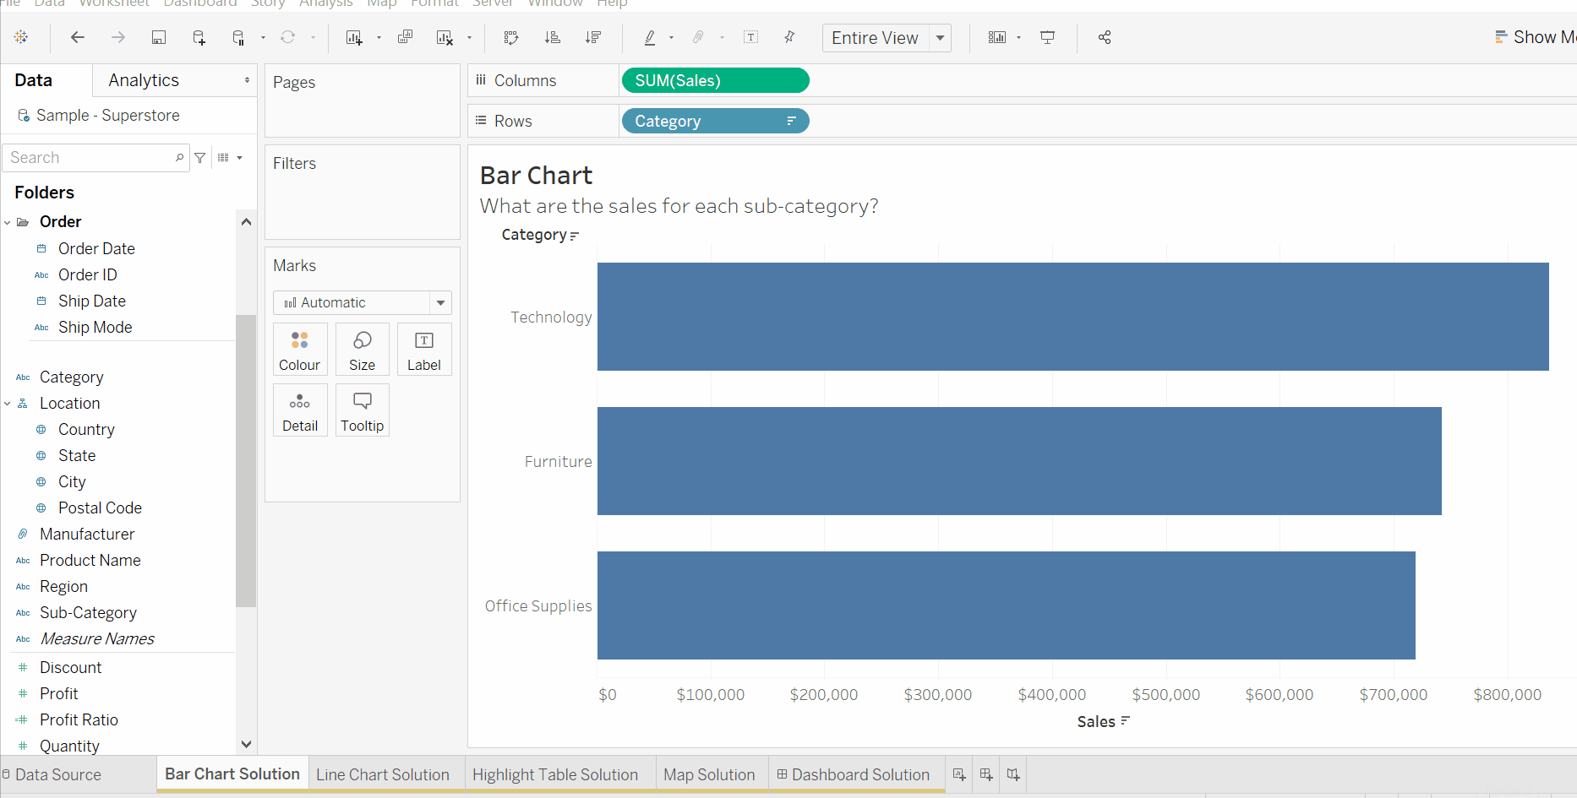
Task: Select the Office Supplies bar
Action: (x=1007, y=605)
